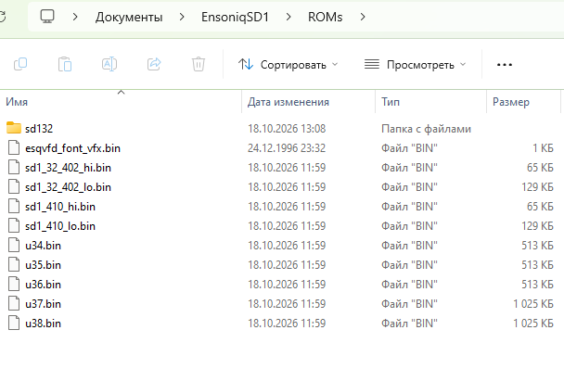
Task: Click the This PC monitor icon
Action: [x=47, y=17]
